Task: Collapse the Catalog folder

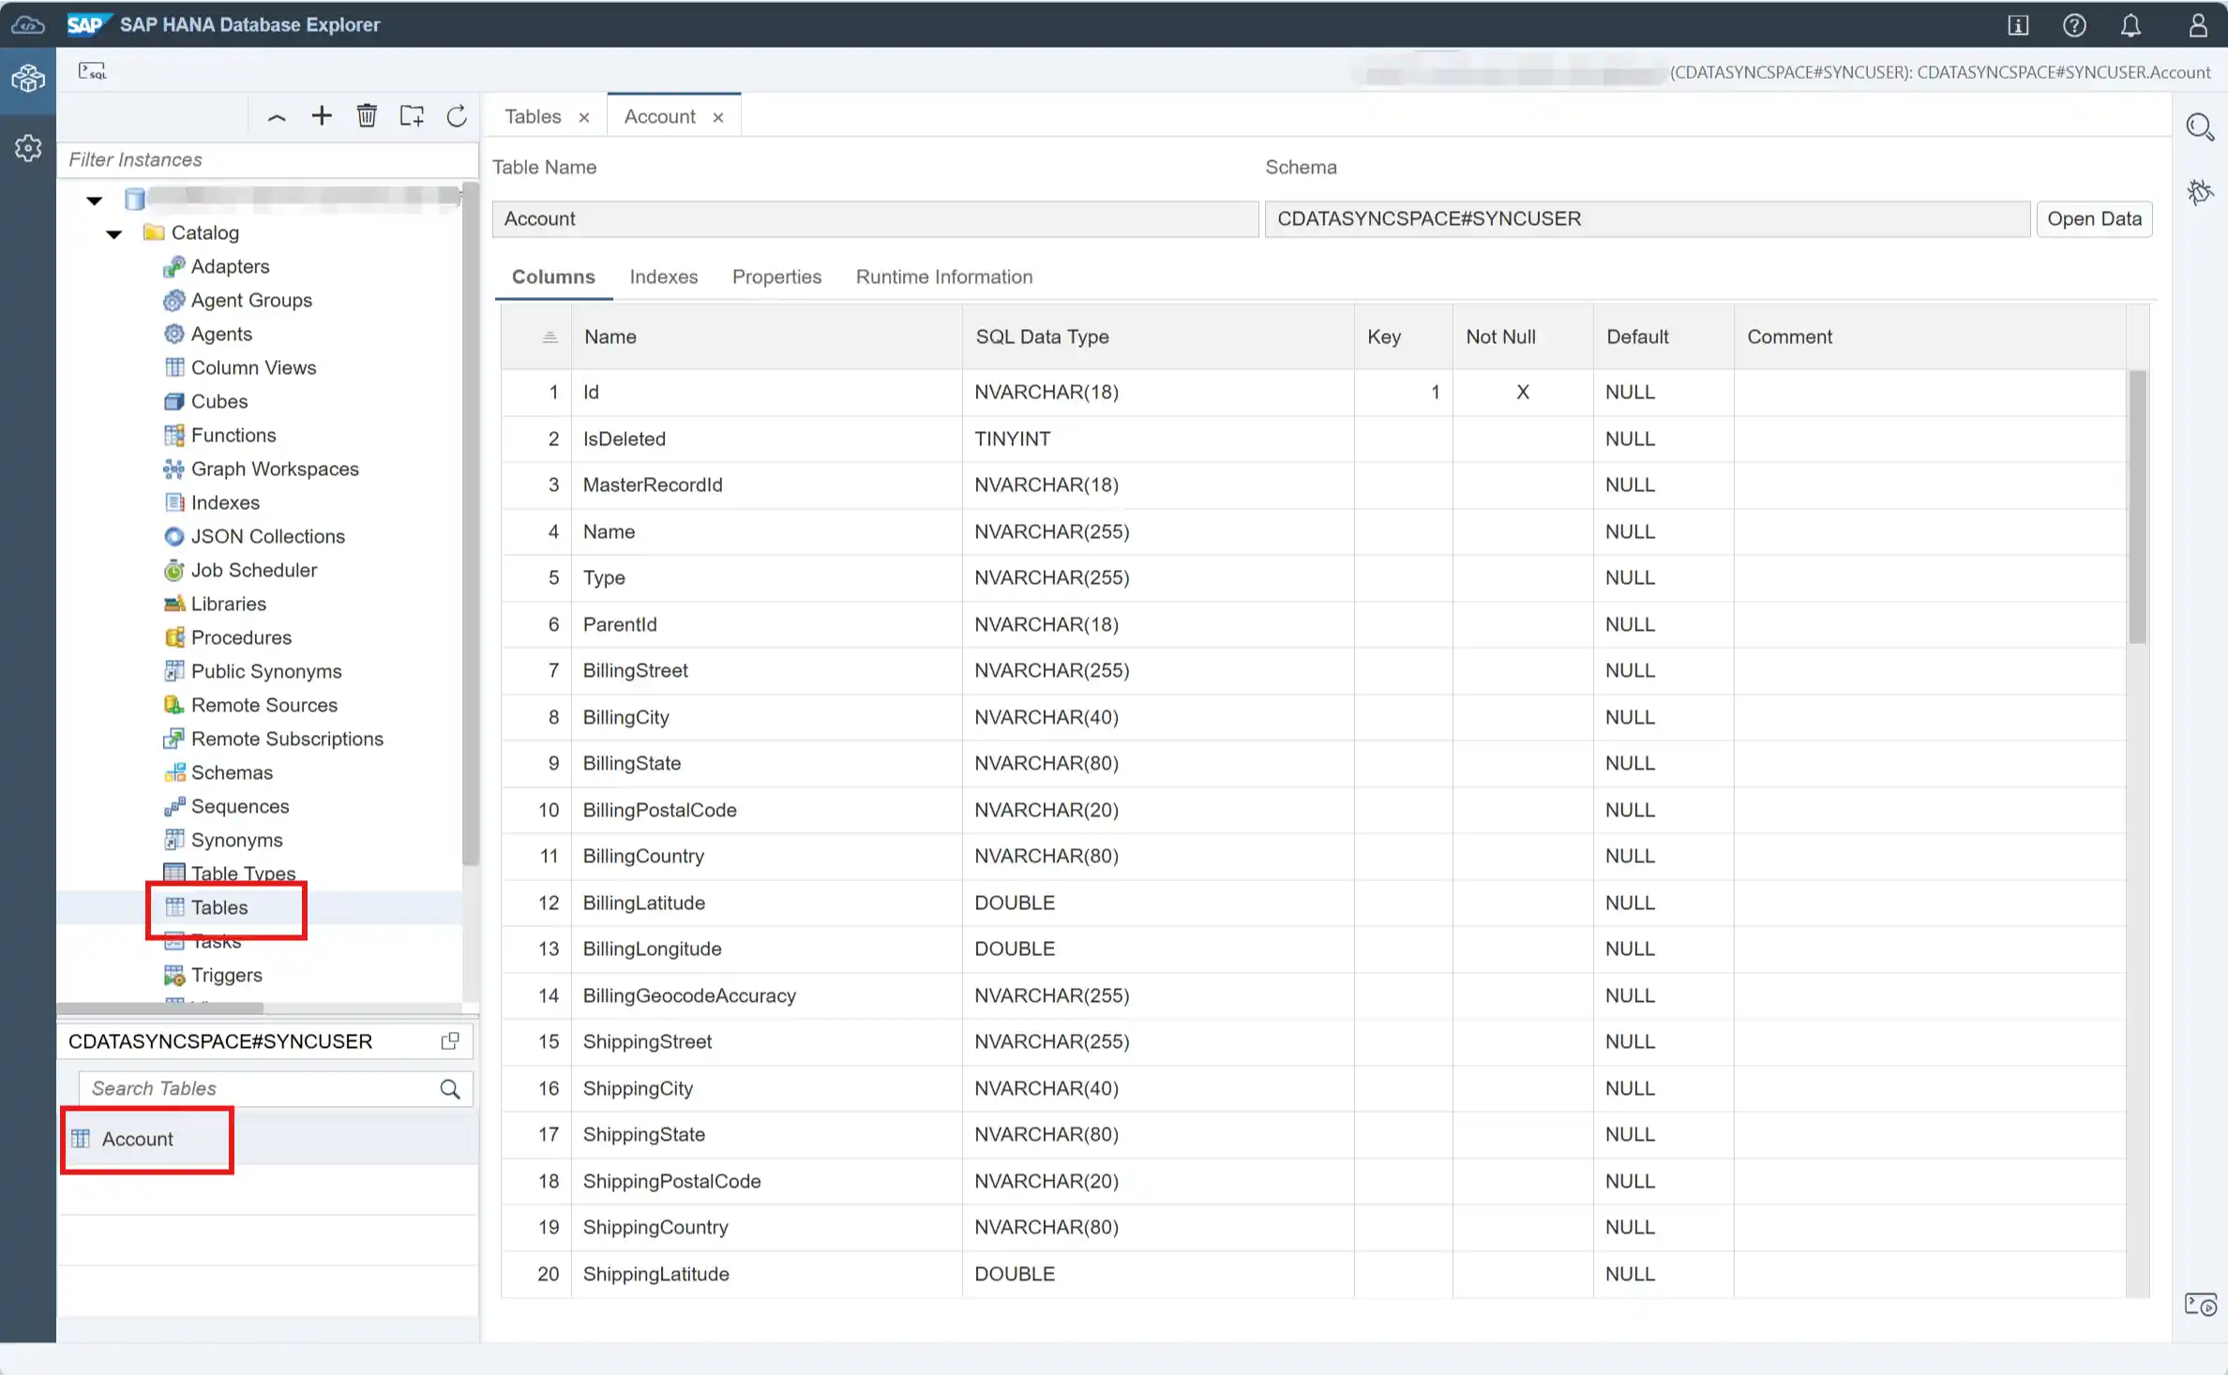Action: [114, 233]
